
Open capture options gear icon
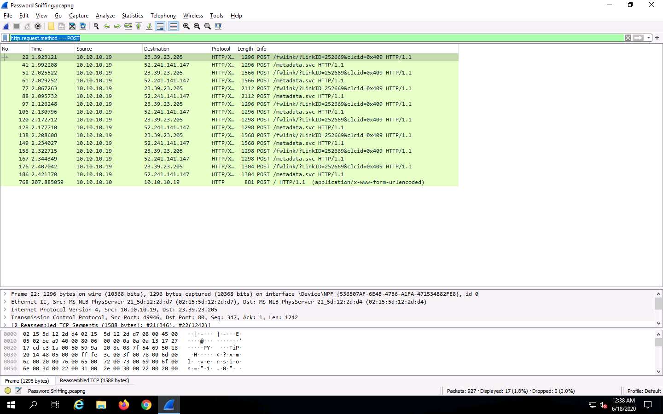point(38,26)
